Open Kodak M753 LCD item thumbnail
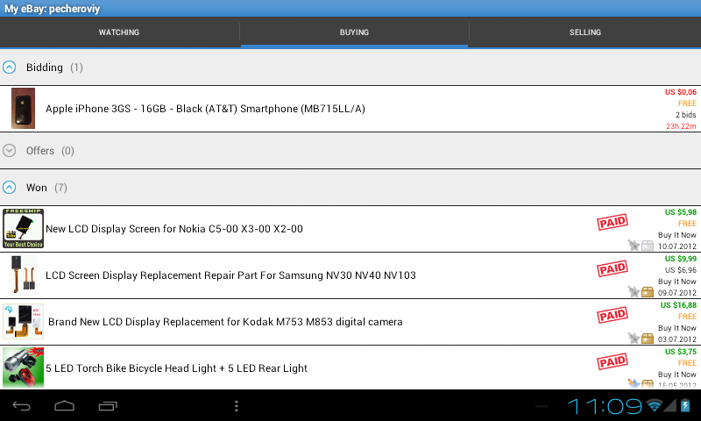701x421 pixels. (24, 321)
